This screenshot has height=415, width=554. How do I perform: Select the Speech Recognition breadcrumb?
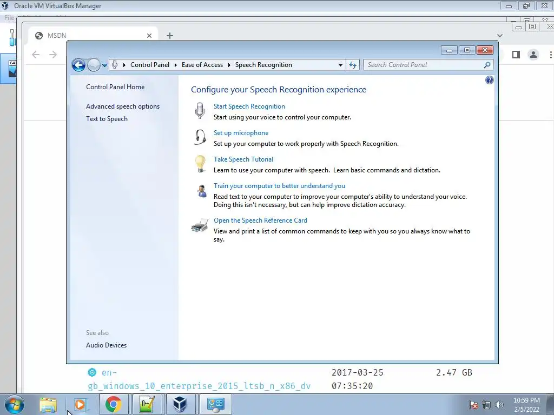coord(263,65)
